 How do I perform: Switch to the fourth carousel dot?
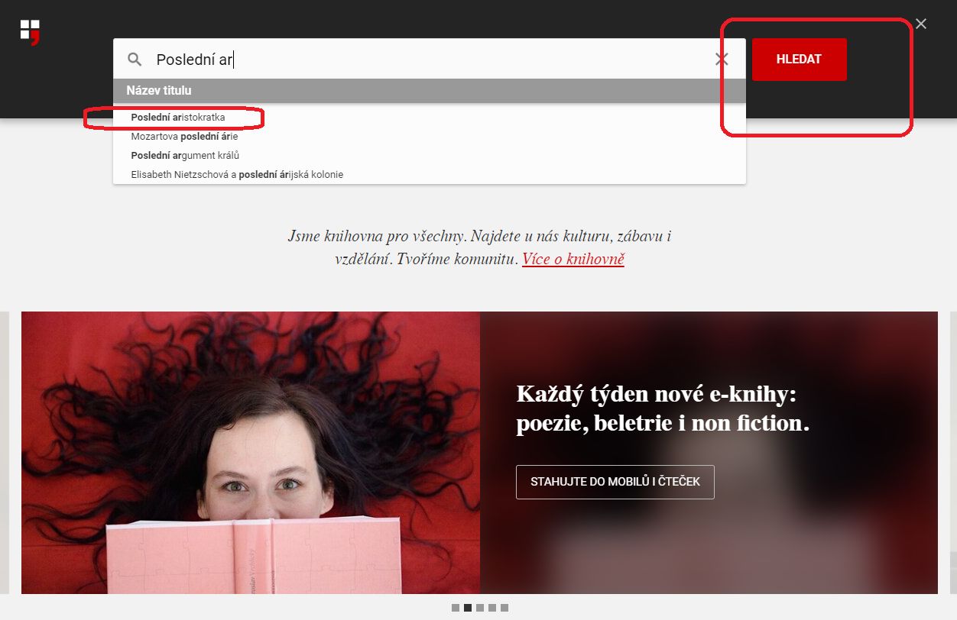[492, 608]
